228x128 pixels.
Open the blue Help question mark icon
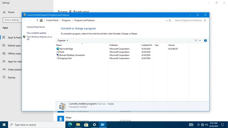(x=205, y=40)
